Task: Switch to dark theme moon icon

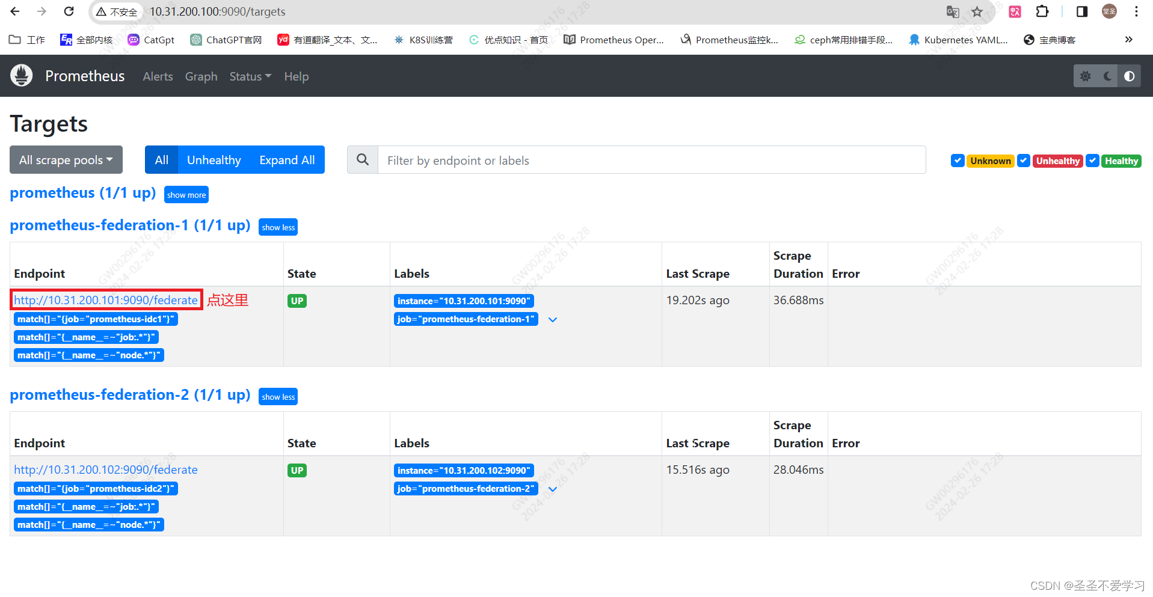Action: coord(1107,76)
